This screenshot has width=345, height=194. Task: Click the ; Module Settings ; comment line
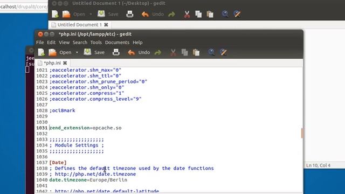click(x=77, y=145)
